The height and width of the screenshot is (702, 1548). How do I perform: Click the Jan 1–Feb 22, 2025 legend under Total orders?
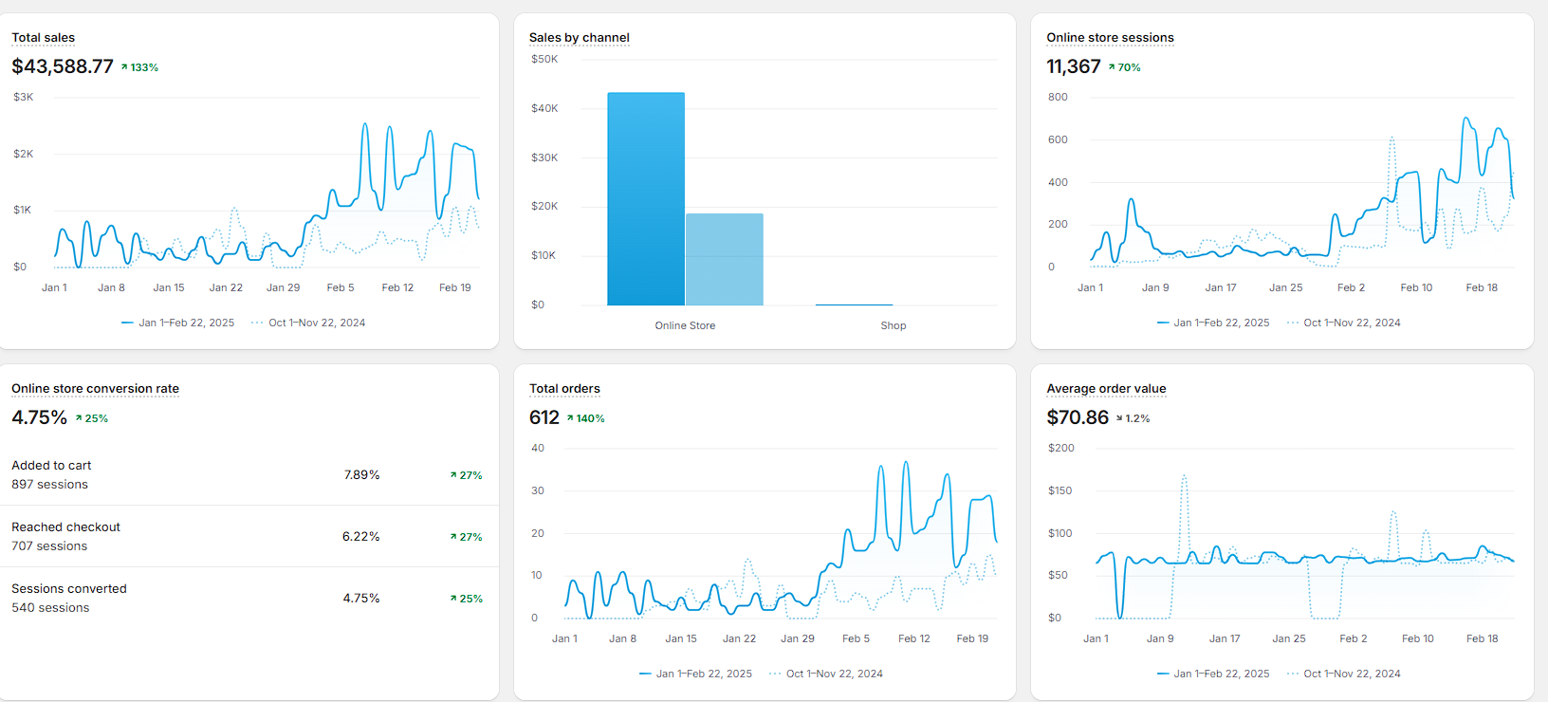pos(695,674)
